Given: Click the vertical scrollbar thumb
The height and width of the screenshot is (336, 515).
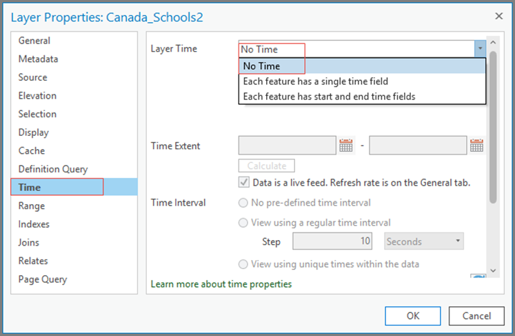Looking at the screenshot, I should [493, 128].
